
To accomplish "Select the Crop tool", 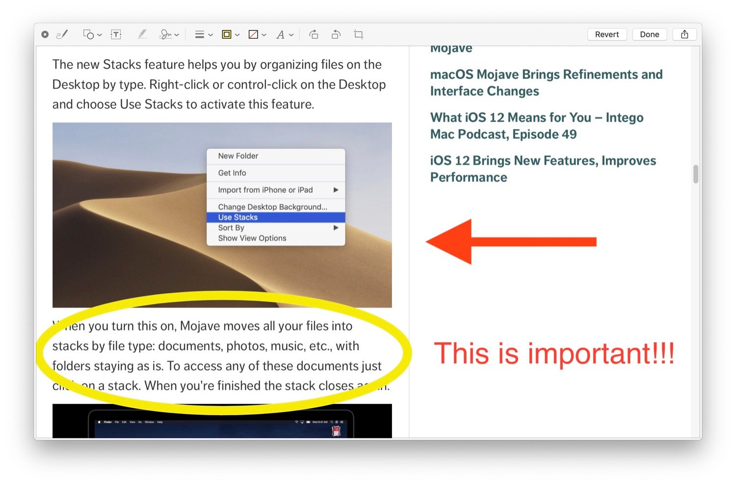I will [359, 34].
